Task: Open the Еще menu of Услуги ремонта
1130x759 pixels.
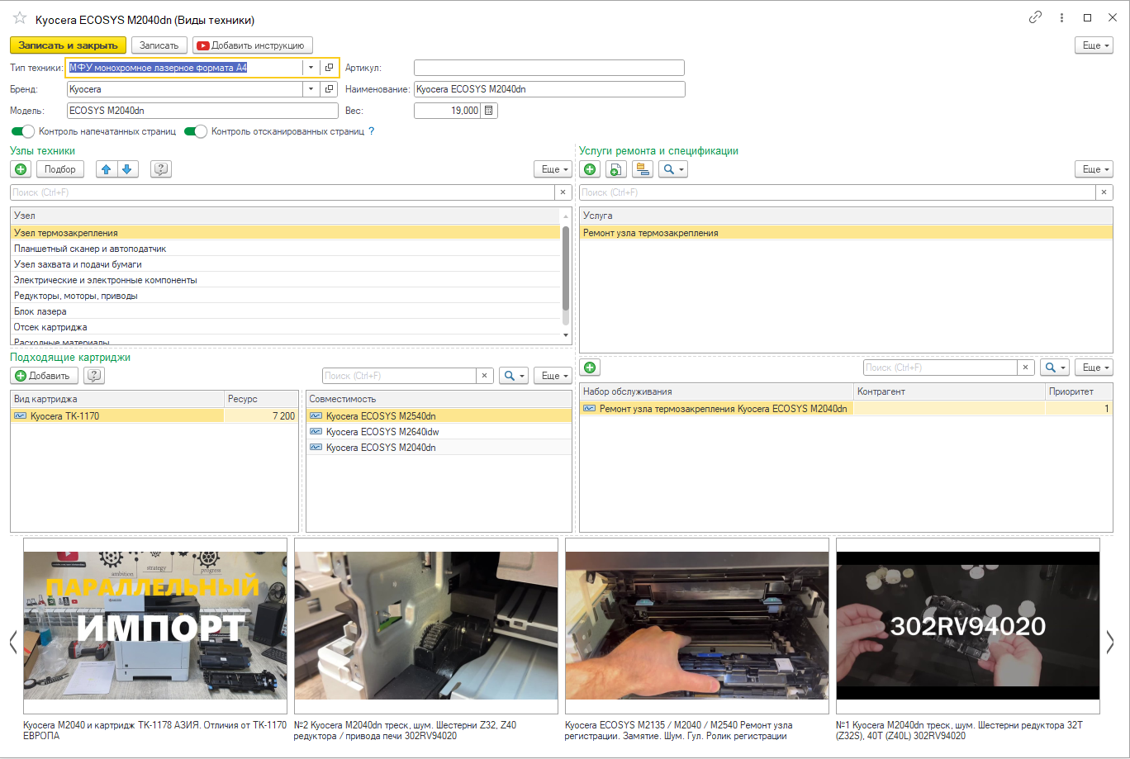Action: tap(1094, 169)
